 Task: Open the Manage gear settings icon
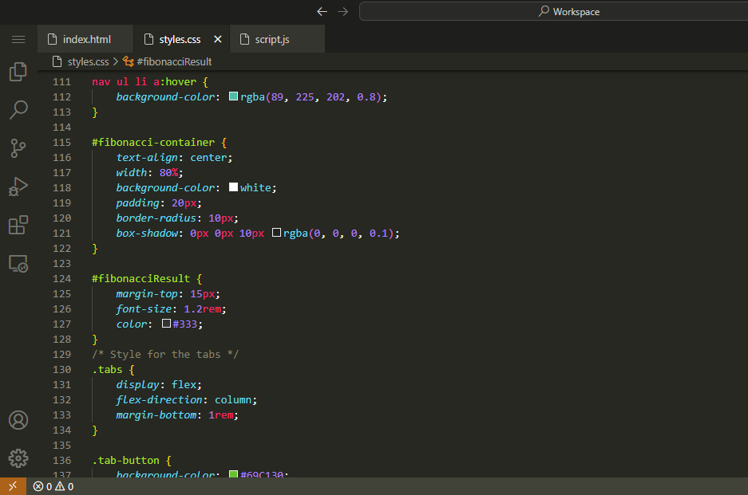(x=18, y=458)
